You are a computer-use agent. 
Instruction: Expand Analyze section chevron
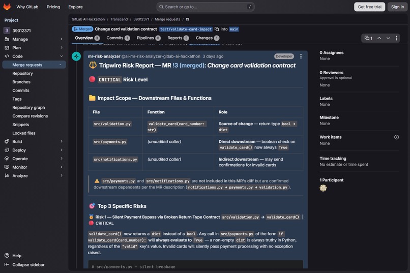[62, 176]
